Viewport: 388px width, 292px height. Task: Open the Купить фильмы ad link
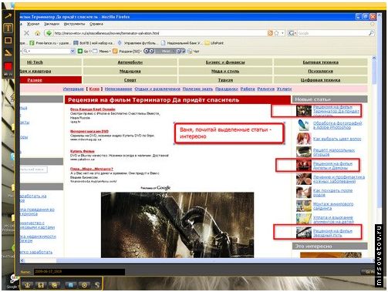coord(83,151)
